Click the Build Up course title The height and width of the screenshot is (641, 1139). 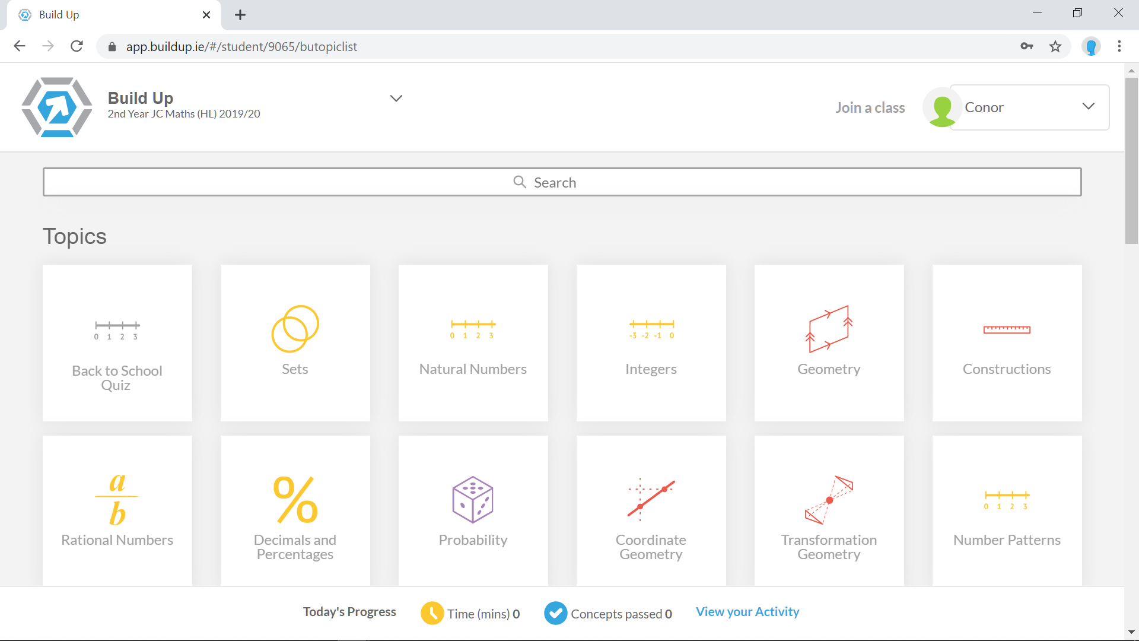141,98
